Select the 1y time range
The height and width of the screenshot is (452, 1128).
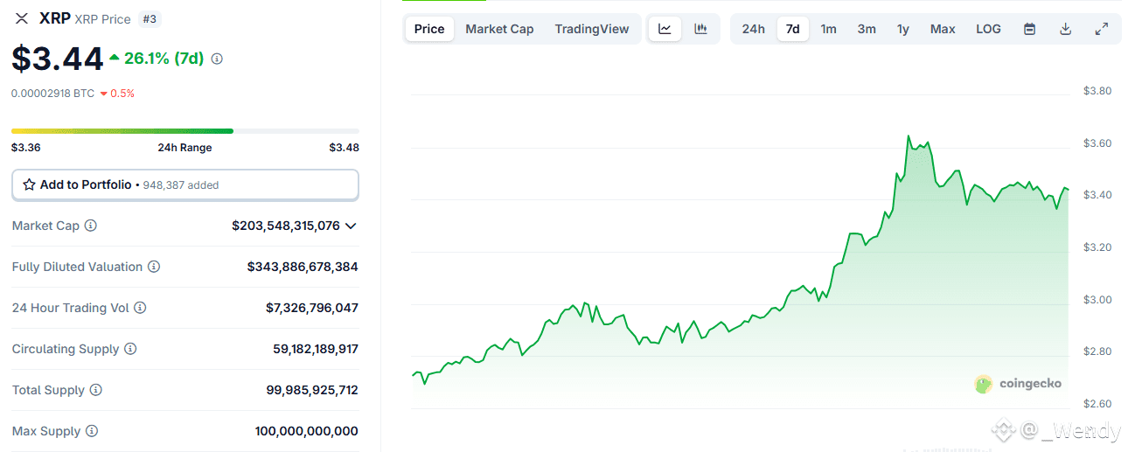(x=903, y=29)
